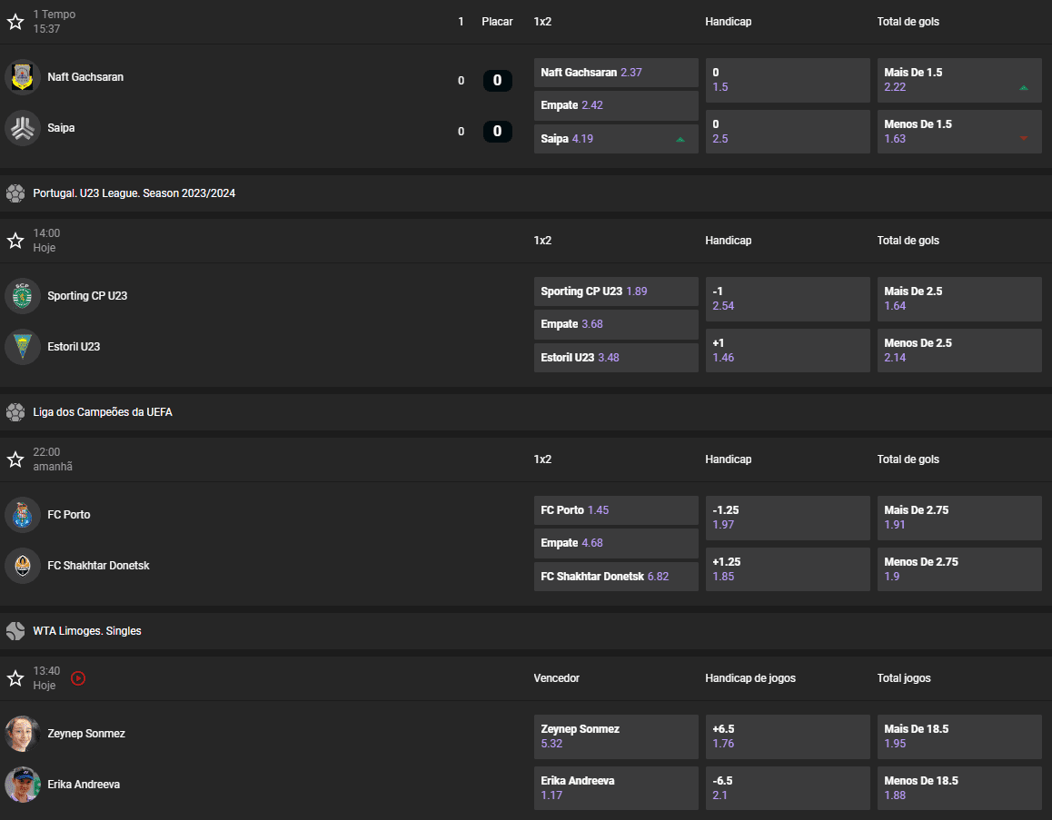Screen dimensions: 1052x820
Task: Select Mais De 1.5 at 2.22
Action: click(x=959, y=80)
